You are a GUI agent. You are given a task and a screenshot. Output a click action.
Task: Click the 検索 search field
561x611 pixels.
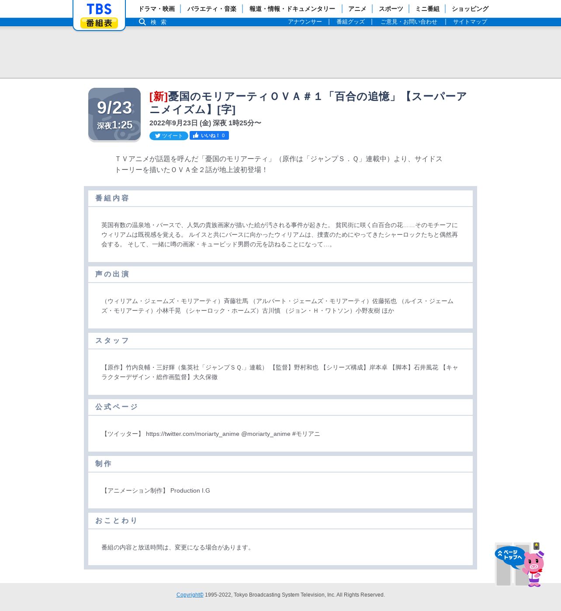(159, 22)
